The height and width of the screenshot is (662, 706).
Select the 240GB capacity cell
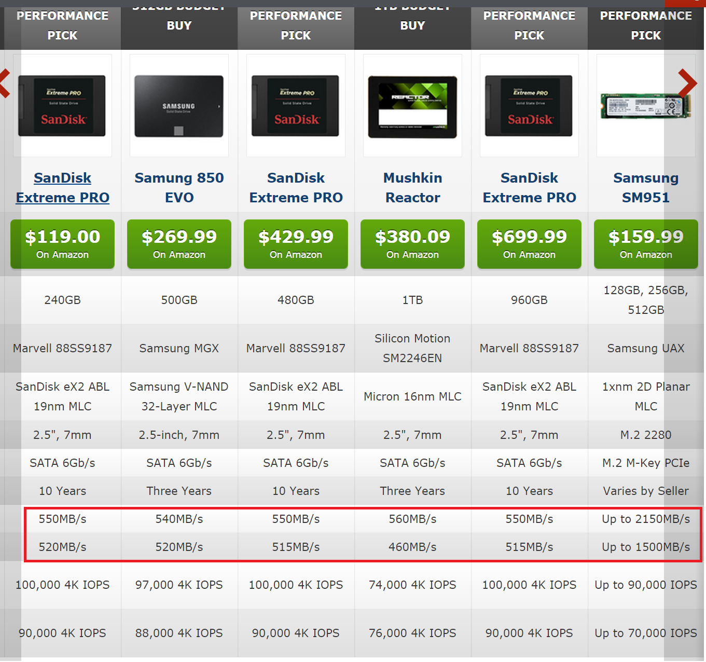click(x=62, y=300)
